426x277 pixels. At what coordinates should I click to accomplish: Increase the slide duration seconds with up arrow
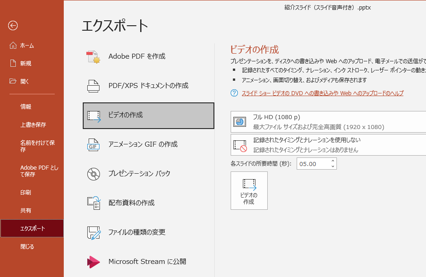[333, 161]
